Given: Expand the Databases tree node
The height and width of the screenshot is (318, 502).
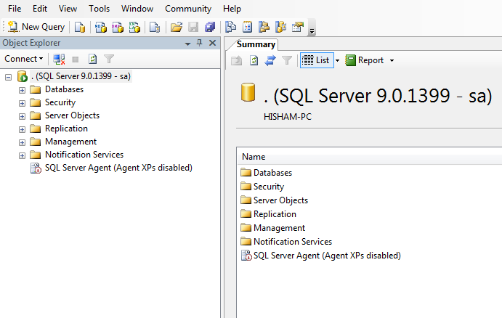Looking at the screenshot, I should [x=22, y=90].
